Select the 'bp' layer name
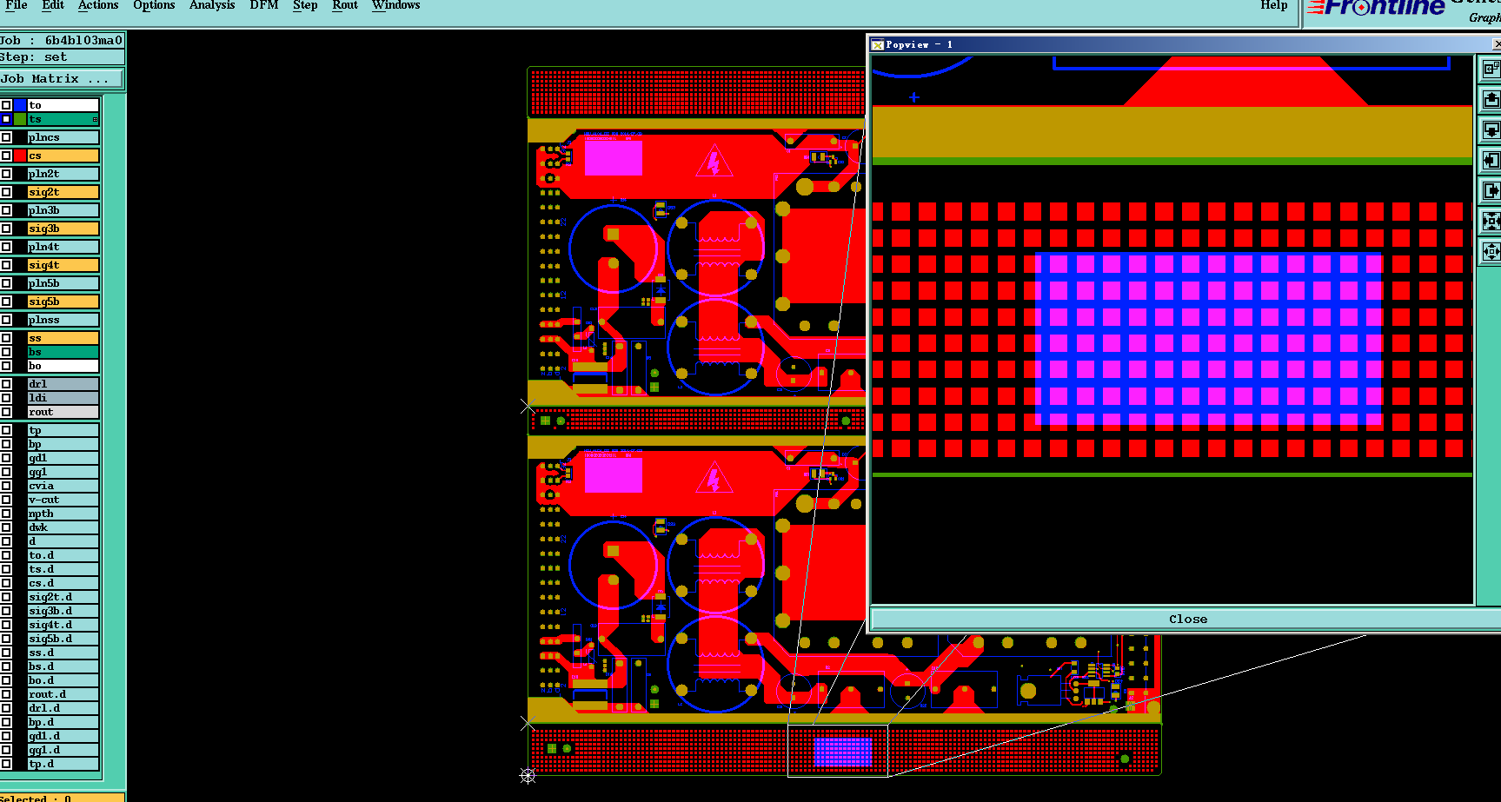This screenshot has width=1501, height=802. click(63, 444)
